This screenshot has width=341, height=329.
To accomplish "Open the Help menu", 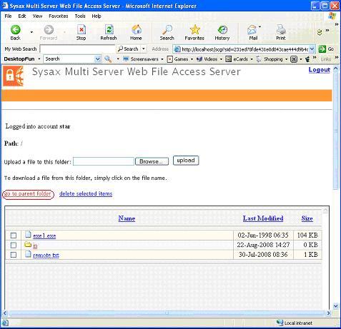I will [x=97, y=16].
